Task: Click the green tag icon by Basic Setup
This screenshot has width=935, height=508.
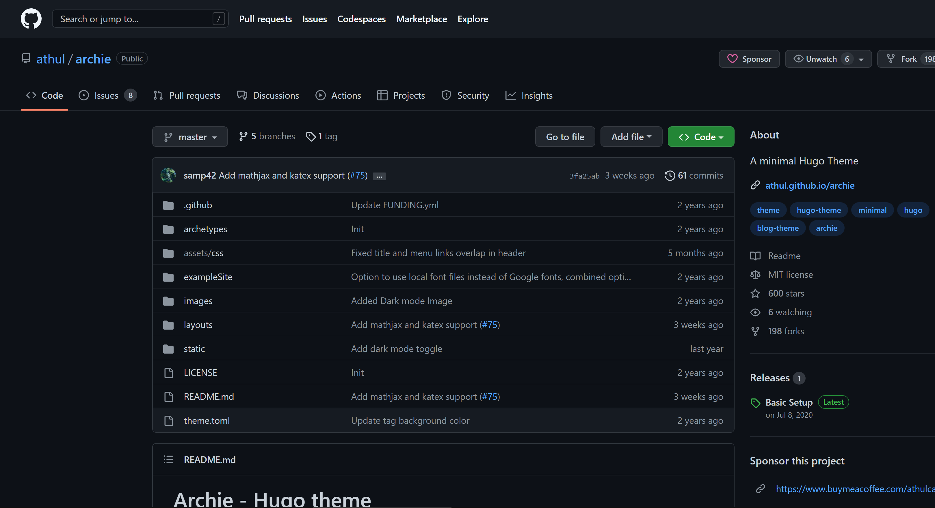Action: pos(755,403)
